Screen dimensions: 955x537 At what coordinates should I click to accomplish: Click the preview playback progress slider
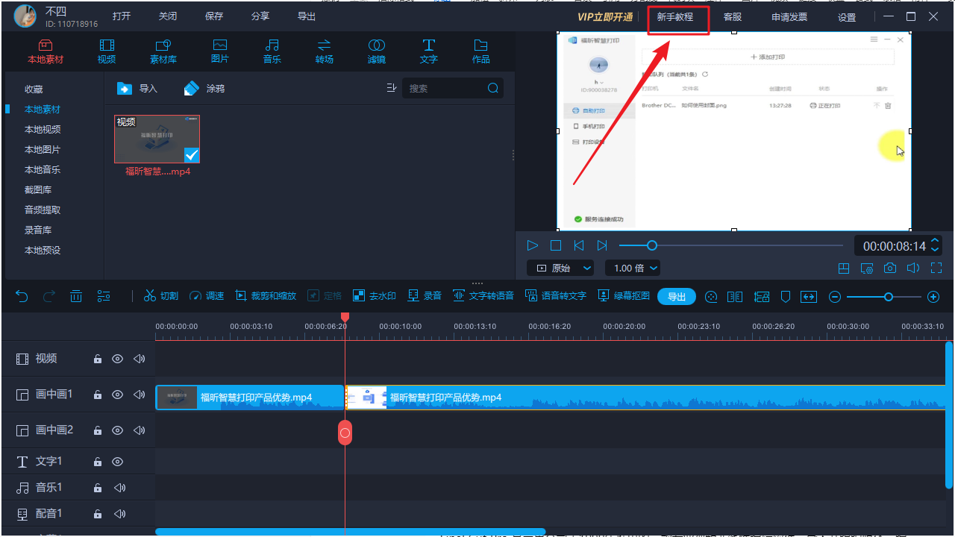point(731,245)
